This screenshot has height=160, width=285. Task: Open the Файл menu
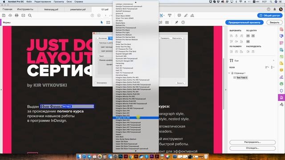pyautogui.click(x=29, y=2)
